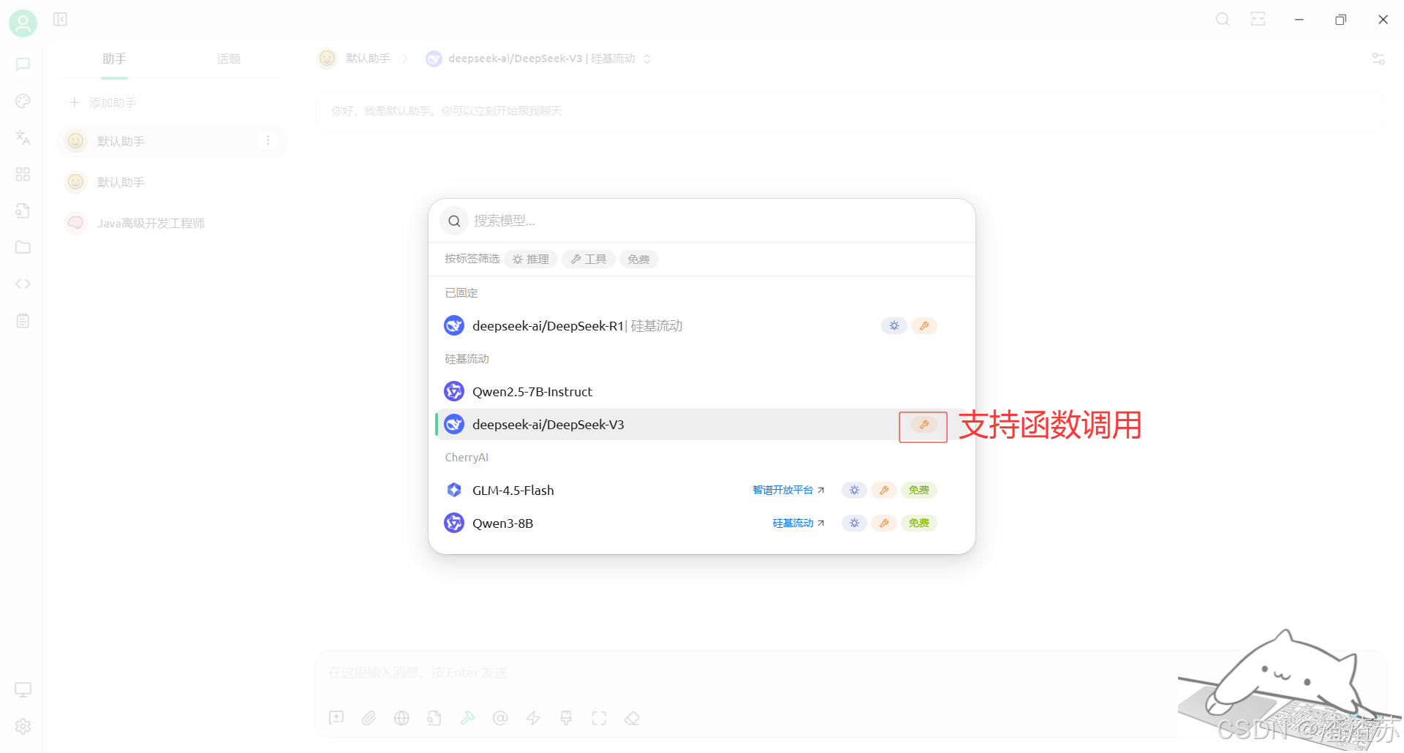
Task: Click the MCP tools hammer icon
Action: point(467,718)
